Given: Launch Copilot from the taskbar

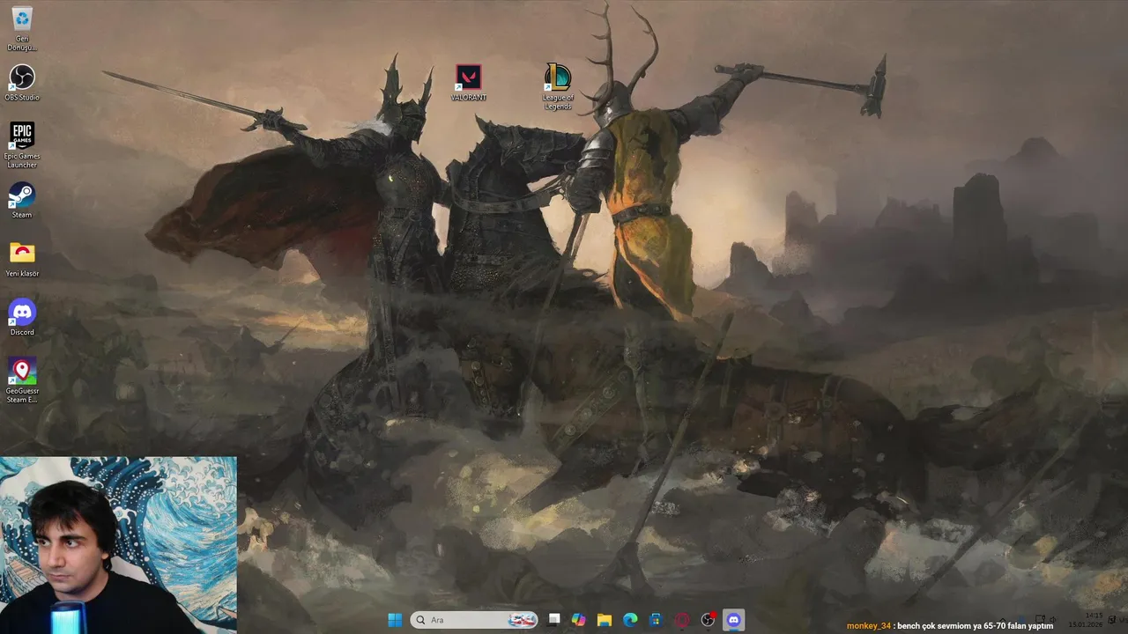Looking at the screenshot, I should (x=578, y=620).
